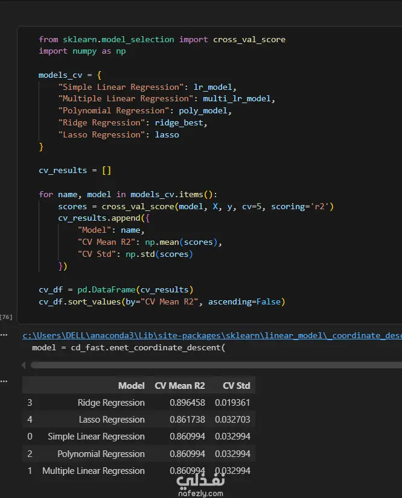Click 0.860994 in the Simple Linear Regression row
The image size is (402, 498).
point(187,437)
